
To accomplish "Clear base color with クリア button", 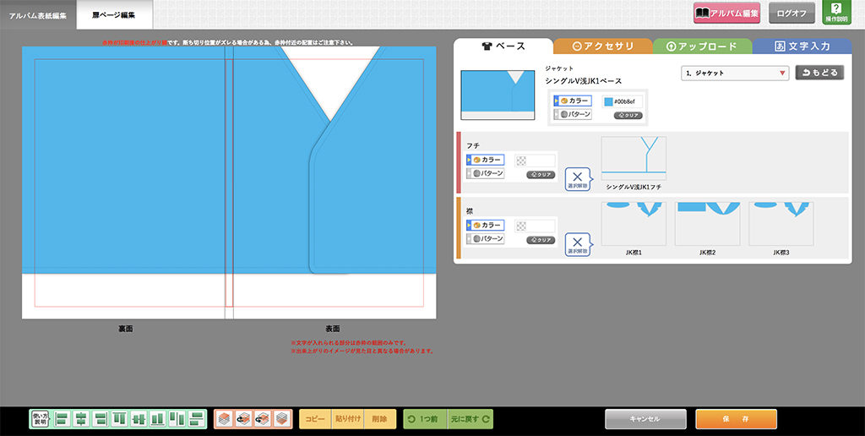I will [628, 116].
